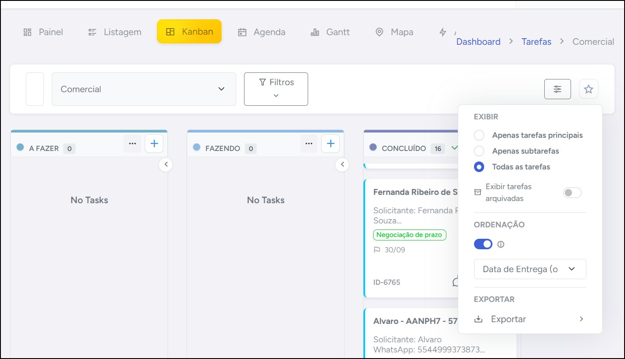Click the CONCLUÍDO count badge 16
This screenshot has height=359, width=625.
(437, 148)
